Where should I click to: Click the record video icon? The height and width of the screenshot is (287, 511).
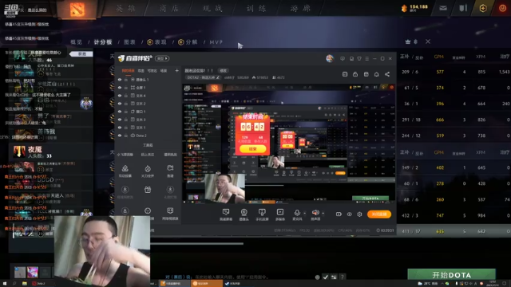click(339, 214)
